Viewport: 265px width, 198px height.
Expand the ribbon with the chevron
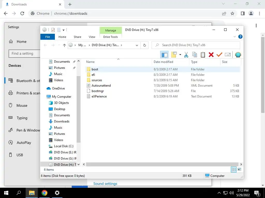[234, 37]
